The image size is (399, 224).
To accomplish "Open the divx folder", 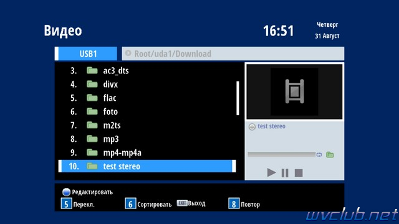I will 147,85.
